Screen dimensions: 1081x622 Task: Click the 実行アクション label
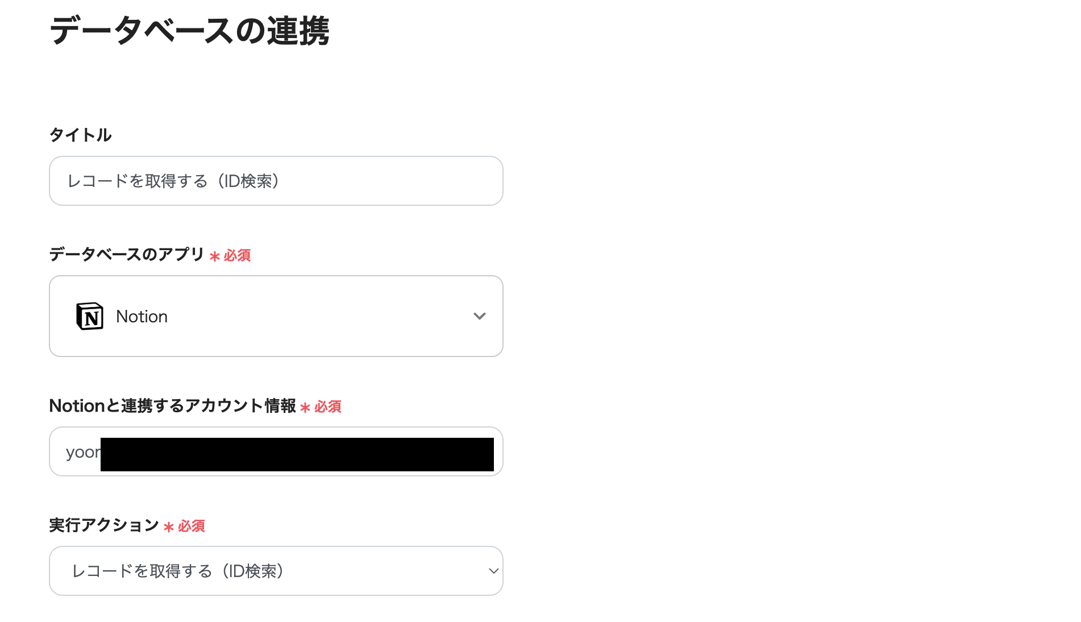(x=103, y=526)
